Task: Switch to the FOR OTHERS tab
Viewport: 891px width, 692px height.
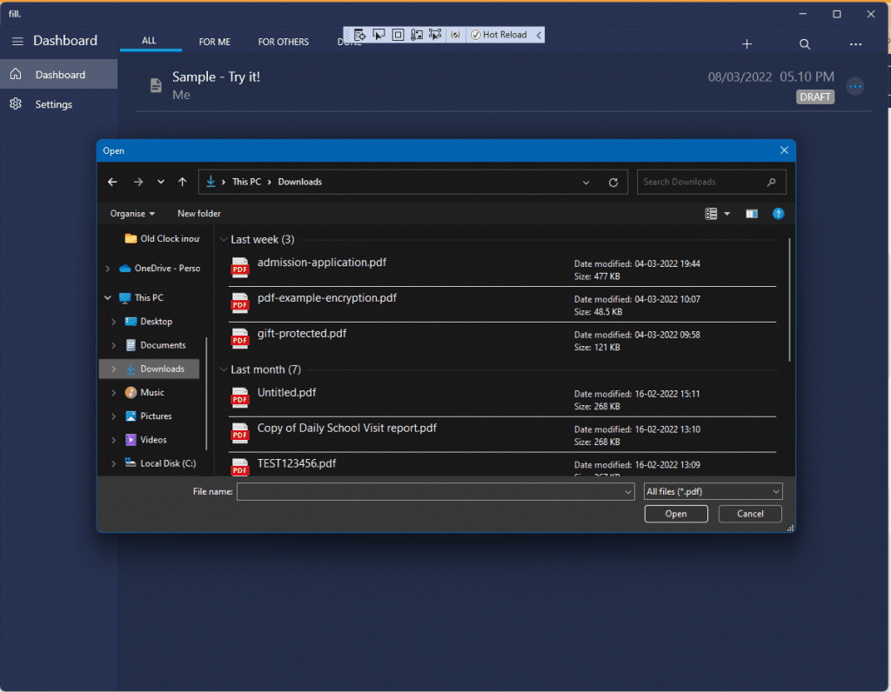Action: pos(284,42)
